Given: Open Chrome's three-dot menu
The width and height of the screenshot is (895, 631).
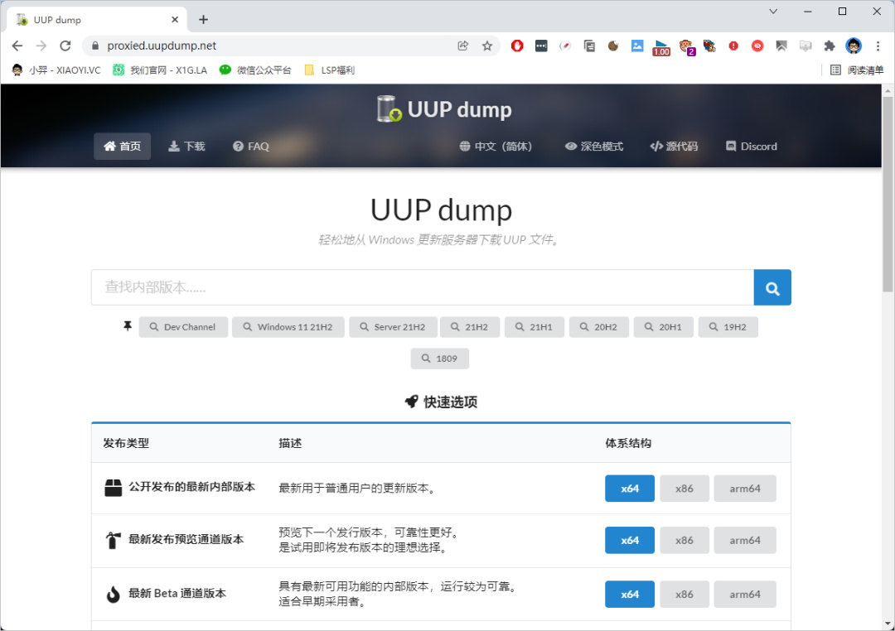Looking at the screenshot, I should click(878, 46).
